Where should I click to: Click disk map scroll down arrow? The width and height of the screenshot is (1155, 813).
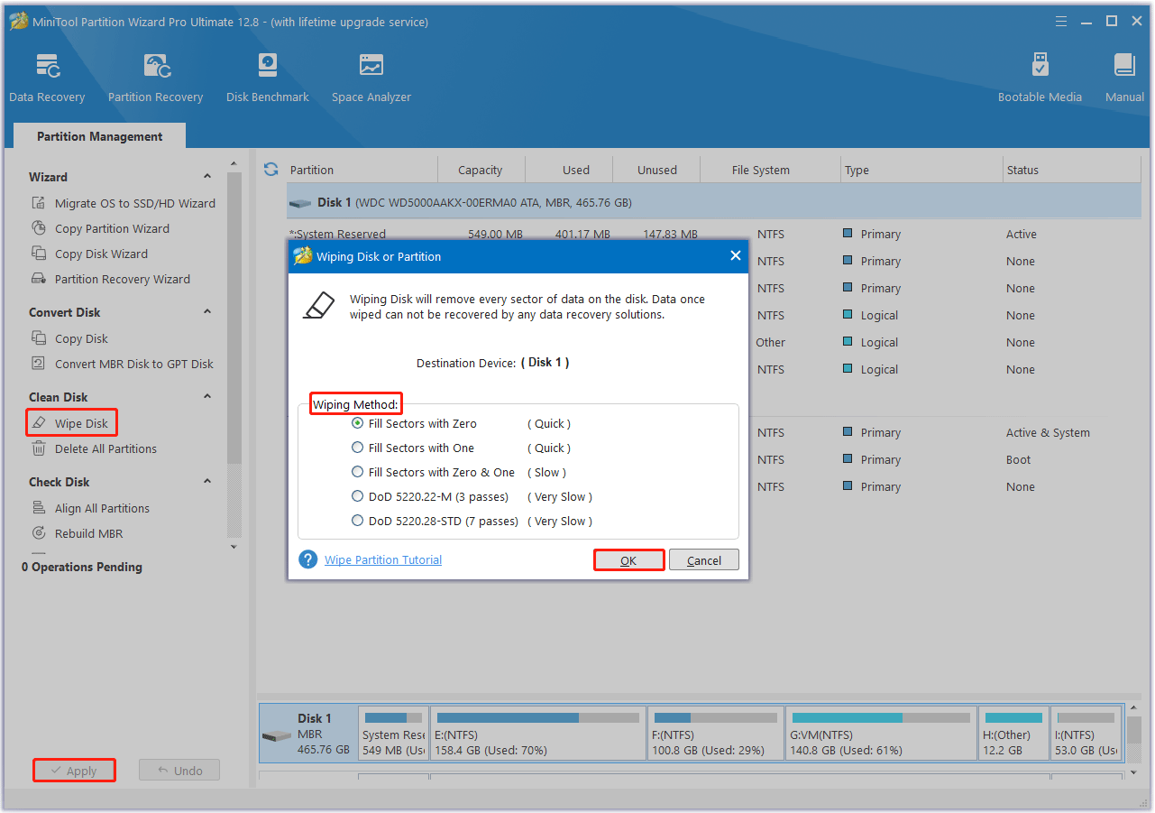tap(1134, 772)
